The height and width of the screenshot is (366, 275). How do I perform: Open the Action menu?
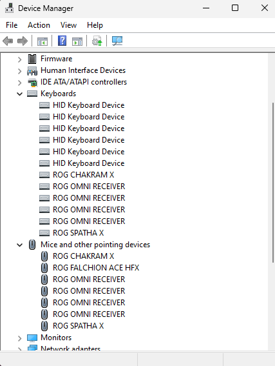pos(39,25)
